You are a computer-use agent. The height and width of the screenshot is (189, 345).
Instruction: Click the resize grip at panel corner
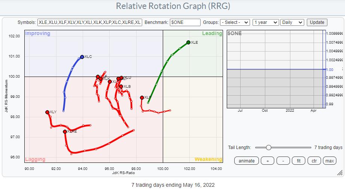[x=339, y=173]
